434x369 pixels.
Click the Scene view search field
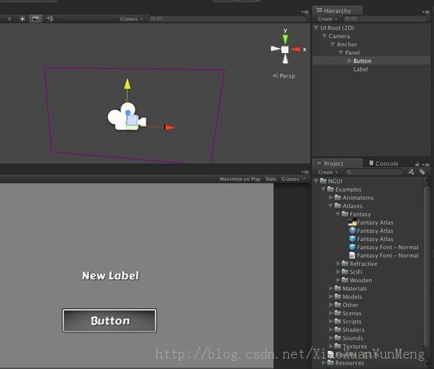pyautogui.click(x=227, y=19)
